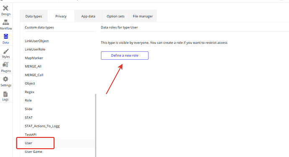289x157 pixels.
Task: Select STAT_Actions_To_Logg data type
Action: (x=42, y=126)
